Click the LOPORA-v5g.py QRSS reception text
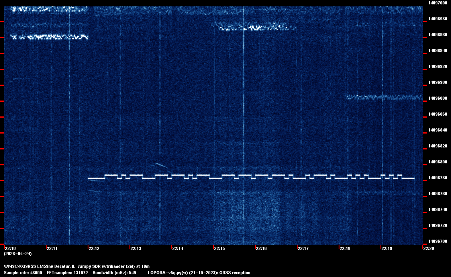Image resolution: width=451 pixels, height=277 pixels. (199, 273)
